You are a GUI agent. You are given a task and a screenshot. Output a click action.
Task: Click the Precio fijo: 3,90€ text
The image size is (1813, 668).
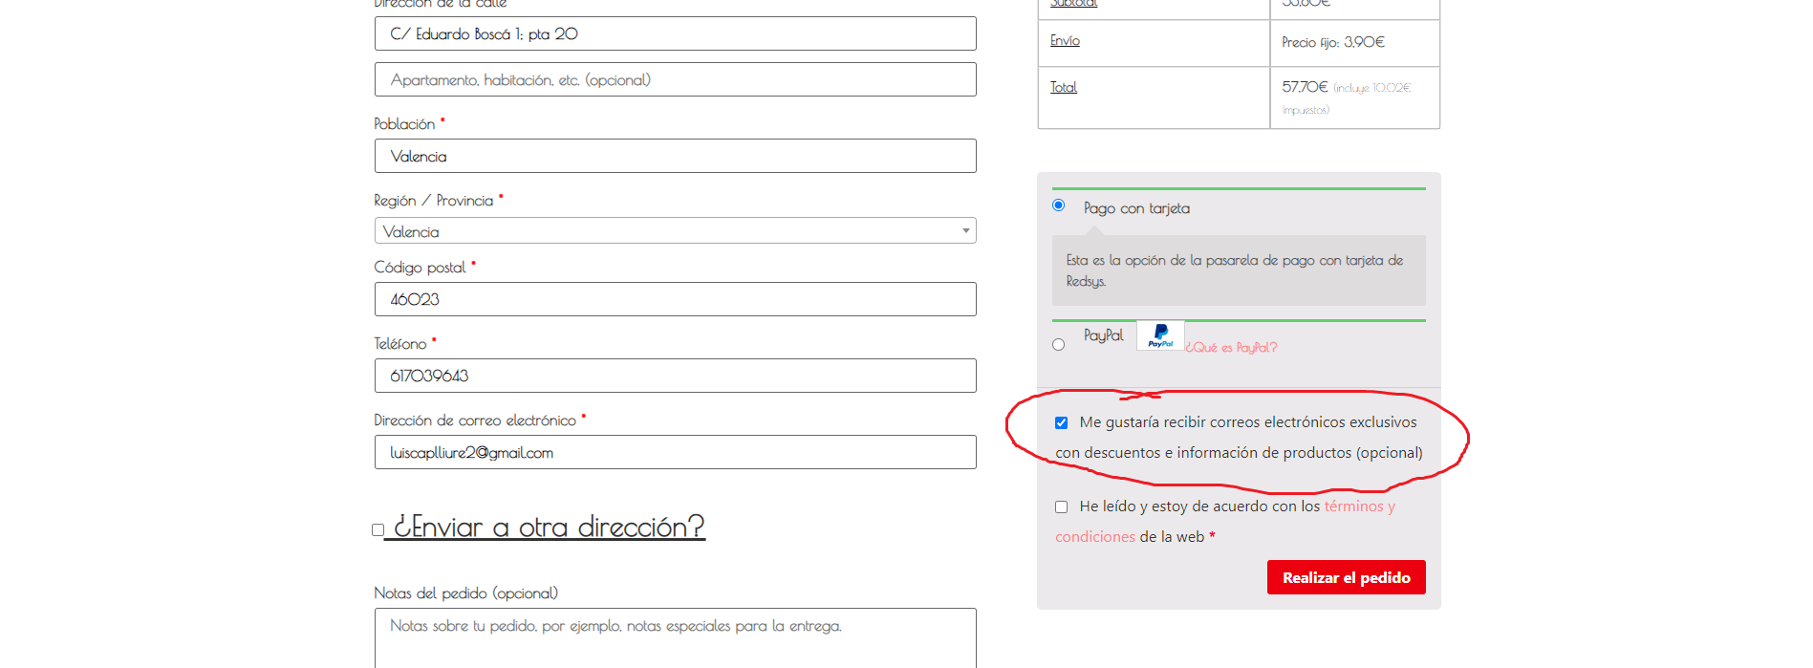[x=1333, y=42]
